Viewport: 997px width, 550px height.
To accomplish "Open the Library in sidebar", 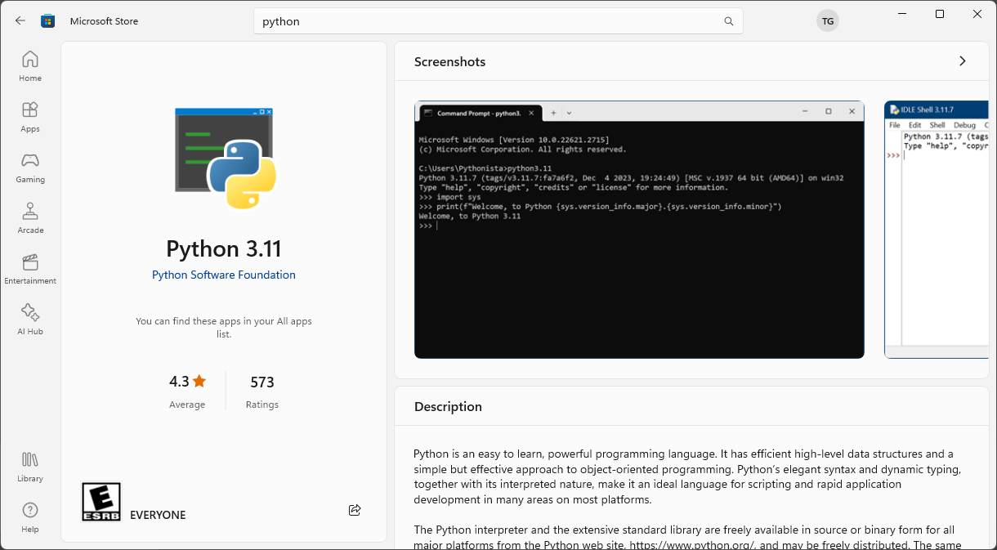I will 30,467.
